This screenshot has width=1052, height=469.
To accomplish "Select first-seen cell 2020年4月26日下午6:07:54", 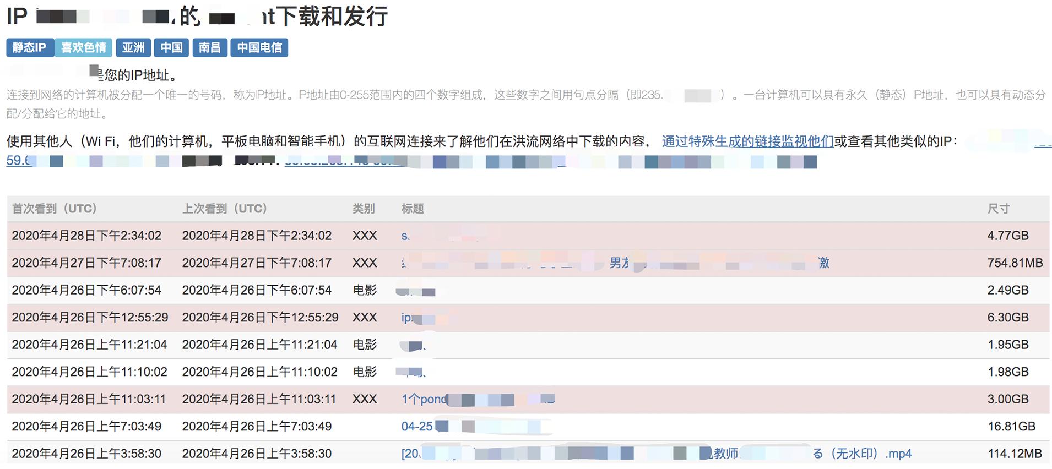I will point(86,290).
